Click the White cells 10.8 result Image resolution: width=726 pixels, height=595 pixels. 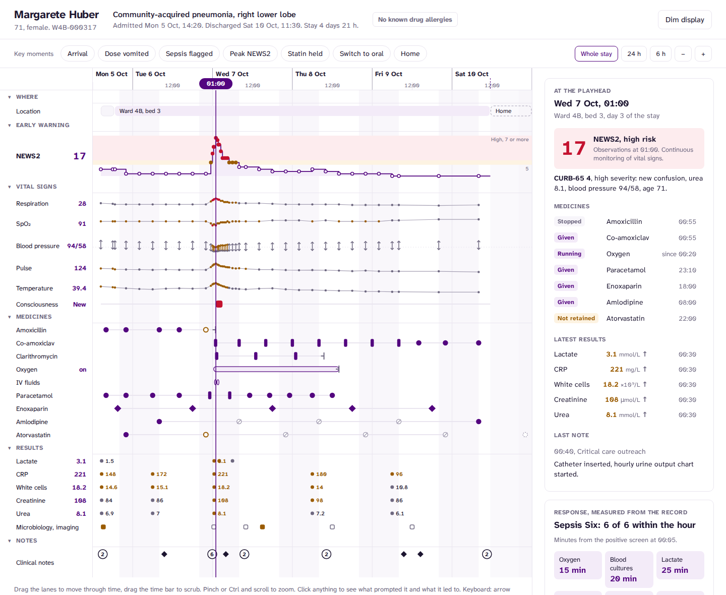(x=399, y=487)
